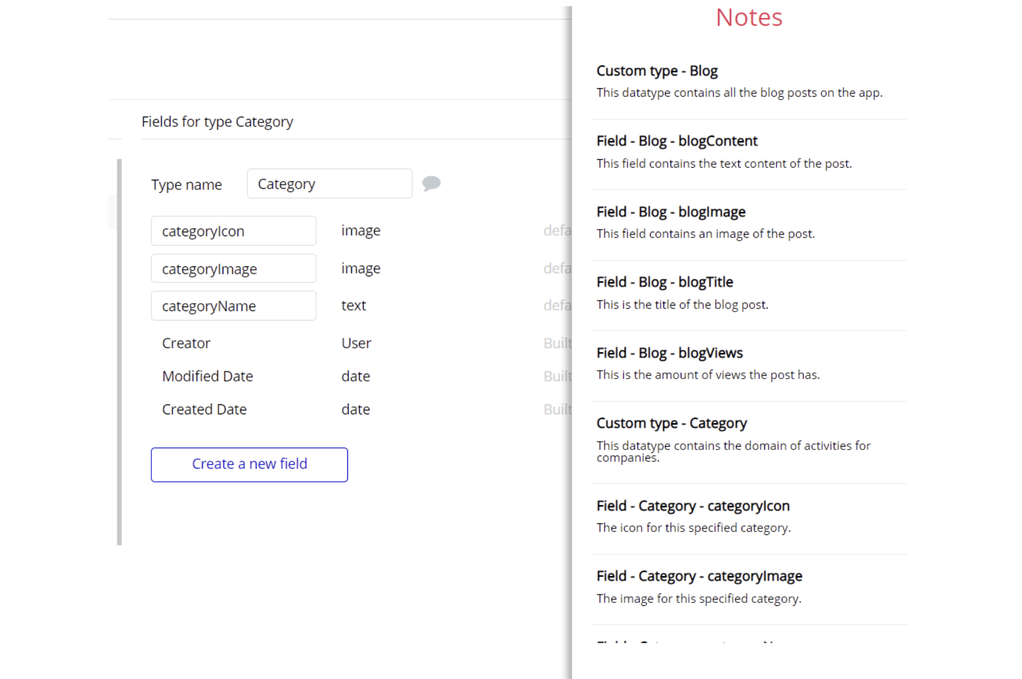The width and height of the screenshot is (1022, 679).
Task: Click the text type label of categoryName
Action: 354,305
